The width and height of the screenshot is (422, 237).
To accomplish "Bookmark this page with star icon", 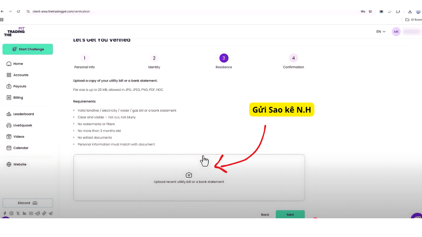I will [370, 11].
